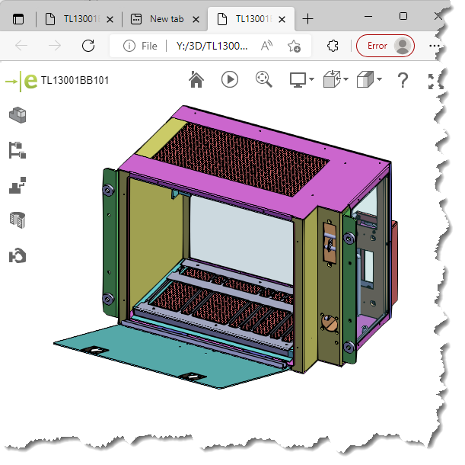Click the Home view icon
Image resolution: width=465 pixels, height=465 pixels.
[196, 79]
